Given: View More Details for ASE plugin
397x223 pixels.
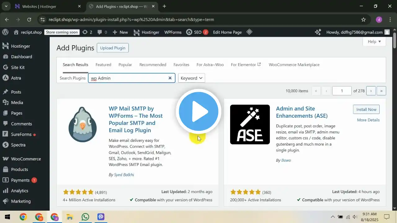Looking at the screenshot, I should 368,120.
